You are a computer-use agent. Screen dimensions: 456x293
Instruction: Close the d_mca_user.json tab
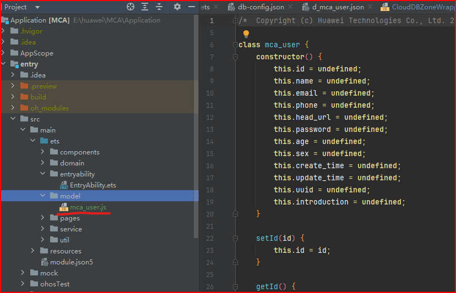[370, 7]
